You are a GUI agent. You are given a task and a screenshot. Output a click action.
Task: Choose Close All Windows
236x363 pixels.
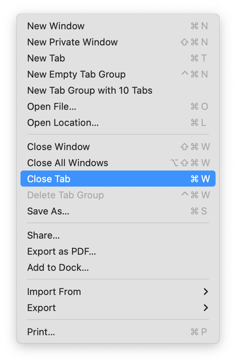pos(68,163)
